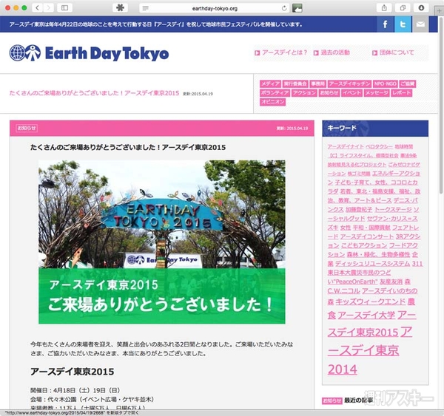The width and height of the screenshot is (444, 416).
Task: Open the mail envelope icon in header
Action: [x=420, y=24]
